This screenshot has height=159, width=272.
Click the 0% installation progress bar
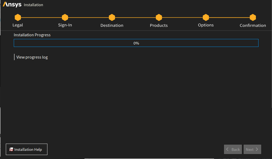[136, 43]
